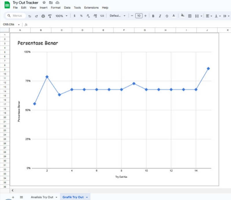
Task: Open the fill color picker
Action: point(182,16)
